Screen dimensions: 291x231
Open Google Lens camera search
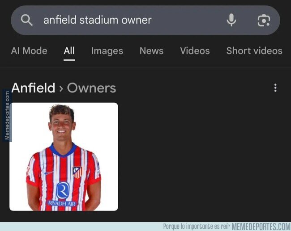(264, 21)
